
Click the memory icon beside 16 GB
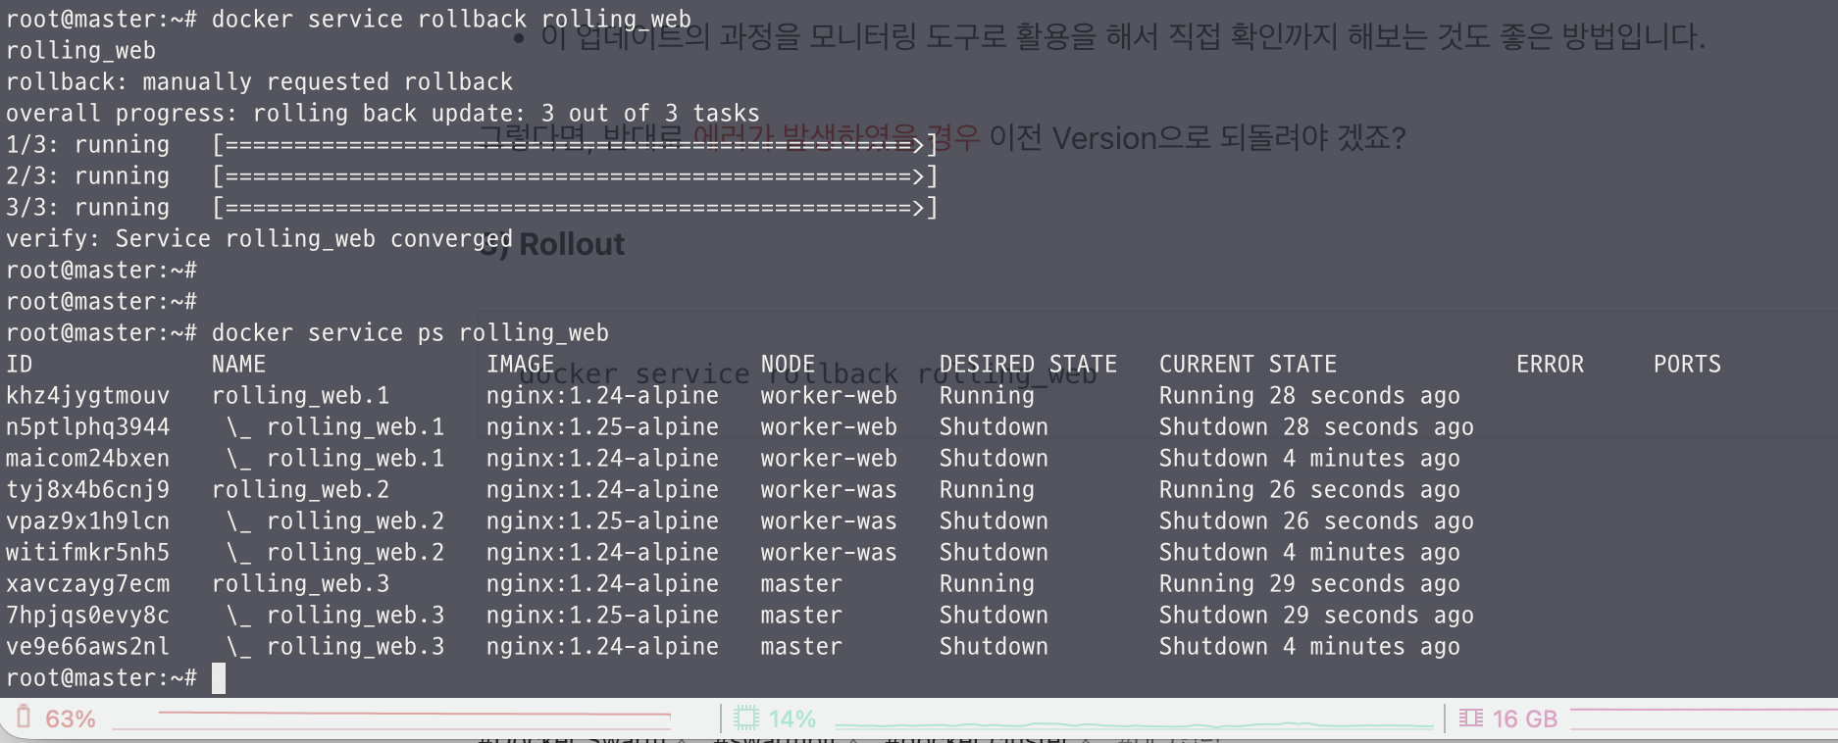coord(1470,718)
